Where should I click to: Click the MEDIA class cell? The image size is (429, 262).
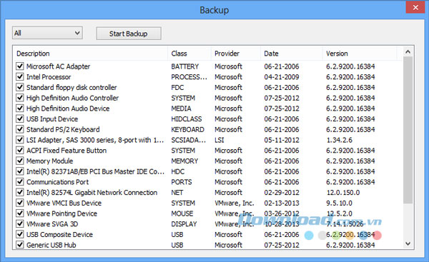coord(181,109)
